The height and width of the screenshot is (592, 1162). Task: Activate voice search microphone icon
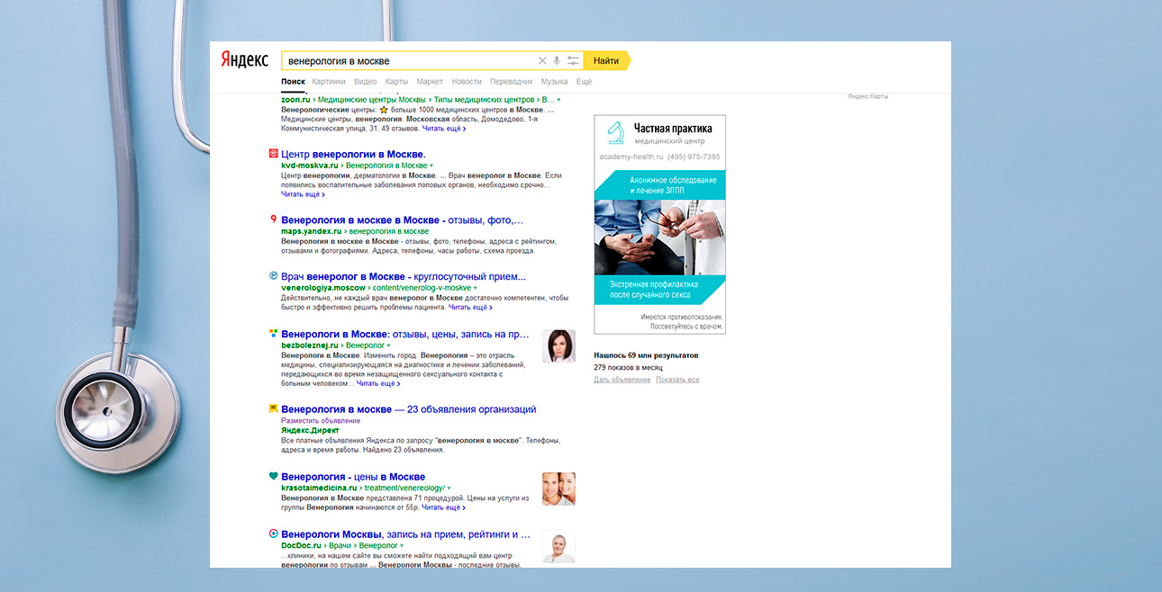tap(557, 61)
